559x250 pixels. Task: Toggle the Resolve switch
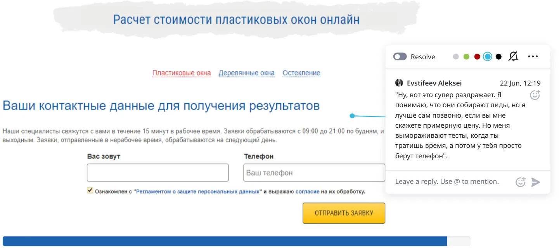(x=400, y=57)
